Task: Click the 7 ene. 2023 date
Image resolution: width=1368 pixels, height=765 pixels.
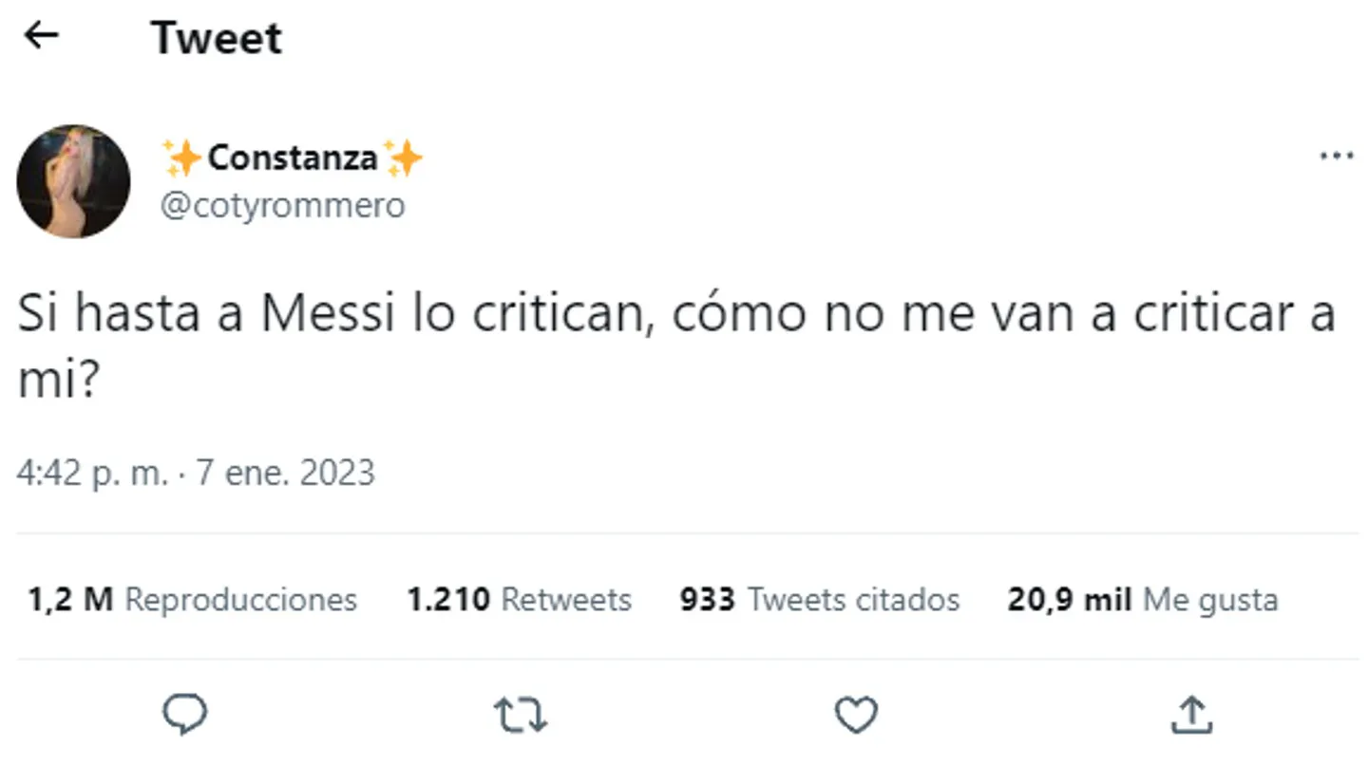Action: tap(285, 473)
